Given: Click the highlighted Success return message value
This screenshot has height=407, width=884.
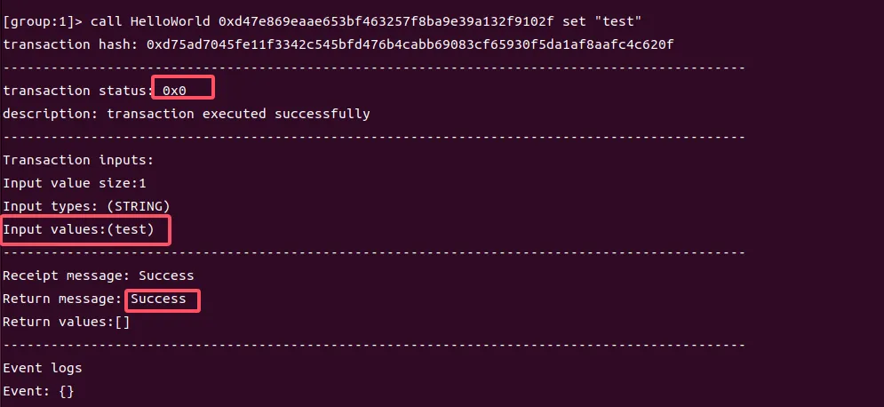Looking at the screenshot, I should click(159, 299).
